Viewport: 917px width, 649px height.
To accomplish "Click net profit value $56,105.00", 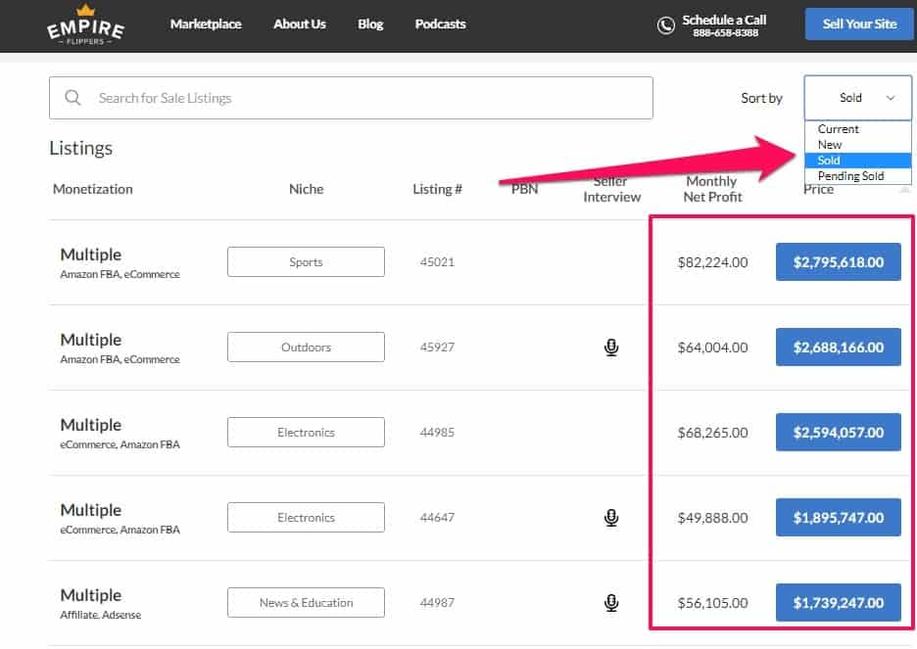I will [712, 603].
